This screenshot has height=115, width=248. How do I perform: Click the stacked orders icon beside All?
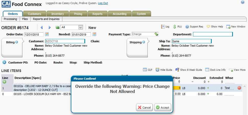(57, 27)
